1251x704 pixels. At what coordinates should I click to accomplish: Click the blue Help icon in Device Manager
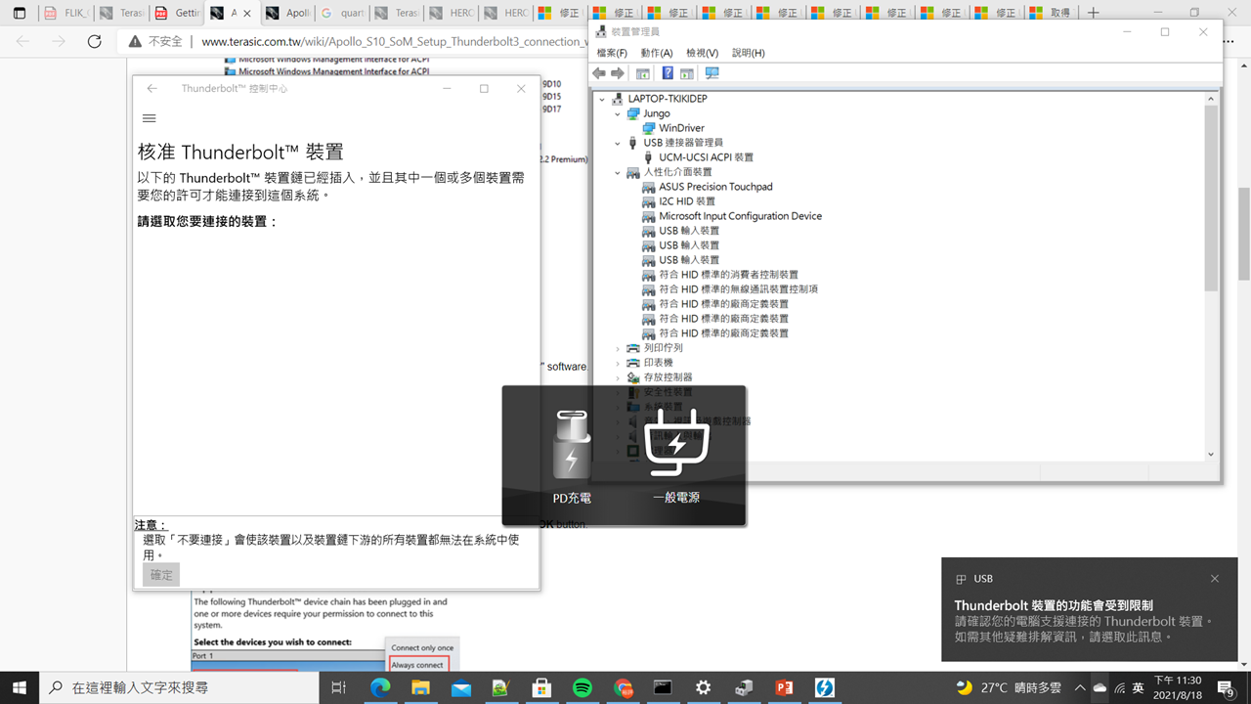(x=668, y=73)
